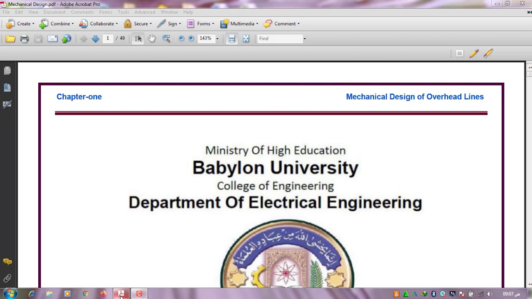Screen dimensions: 532x299
Task: Click the 'Babylon University' heading
Action: click(275, 168)
